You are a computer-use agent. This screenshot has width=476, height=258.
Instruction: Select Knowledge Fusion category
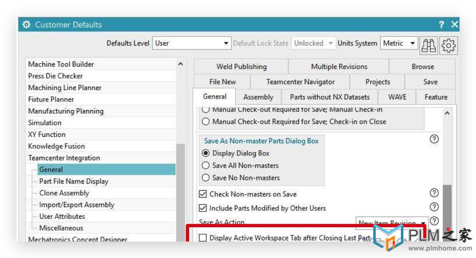101,146
